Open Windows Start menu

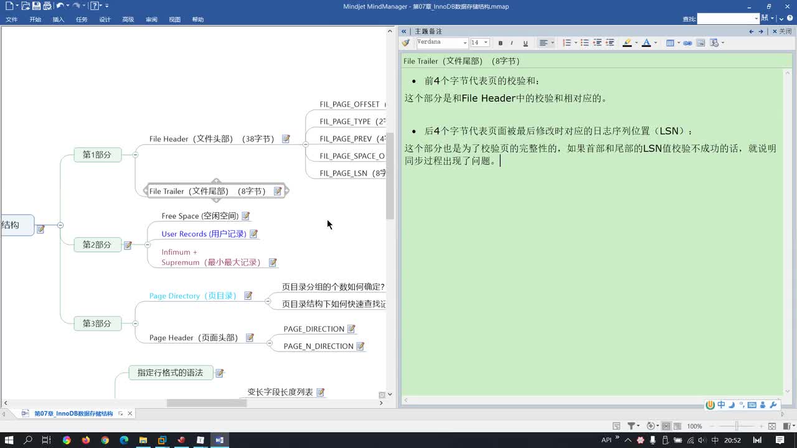click(x=9, y=440)
